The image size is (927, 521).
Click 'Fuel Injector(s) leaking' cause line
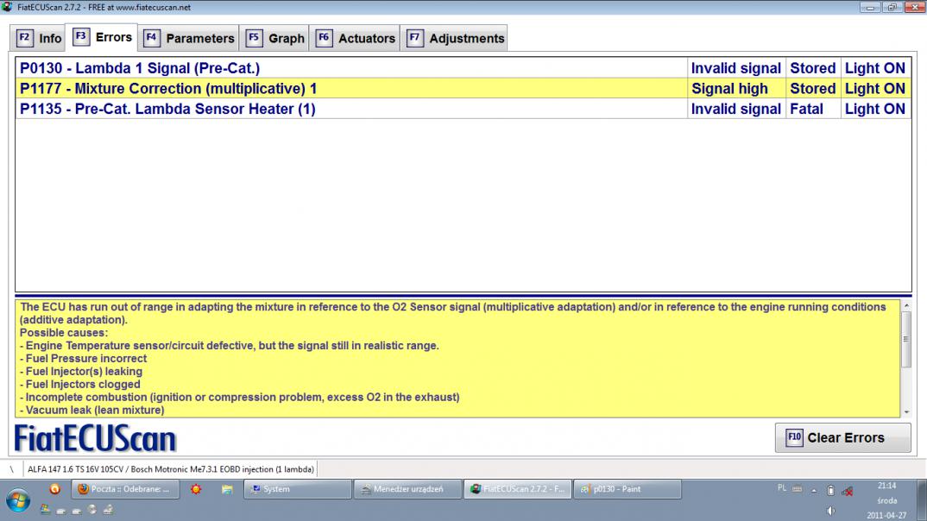tap(81, 372)
